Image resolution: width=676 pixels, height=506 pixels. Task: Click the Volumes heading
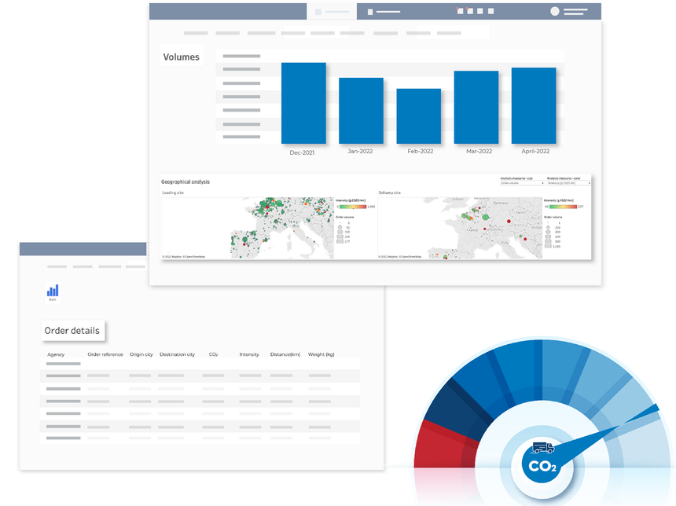coord(181,57)
